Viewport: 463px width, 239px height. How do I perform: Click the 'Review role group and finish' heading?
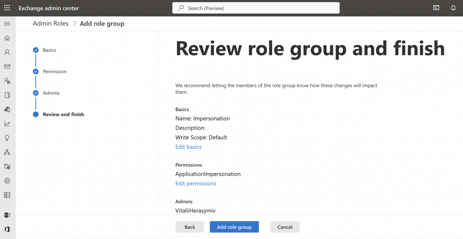(x=310, y=49)
